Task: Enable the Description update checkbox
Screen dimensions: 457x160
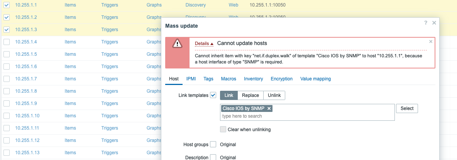Action: click(x=213, y=157)
